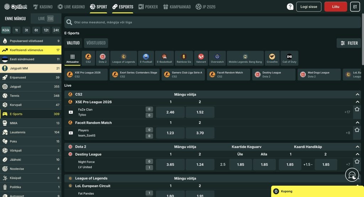Screen dimensions: 364x197
Task: Select Koefitsiendi võimendus in sidebar
Action: point(31,50)
